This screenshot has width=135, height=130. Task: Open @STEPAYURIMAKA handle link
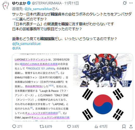(x=47, y=3)
